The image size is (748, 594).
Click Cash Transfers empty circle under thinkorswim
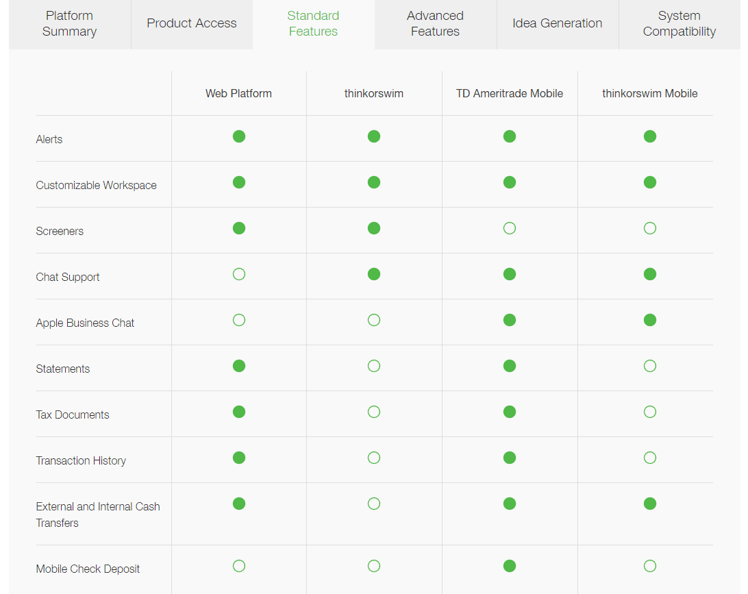click(374, 504)
